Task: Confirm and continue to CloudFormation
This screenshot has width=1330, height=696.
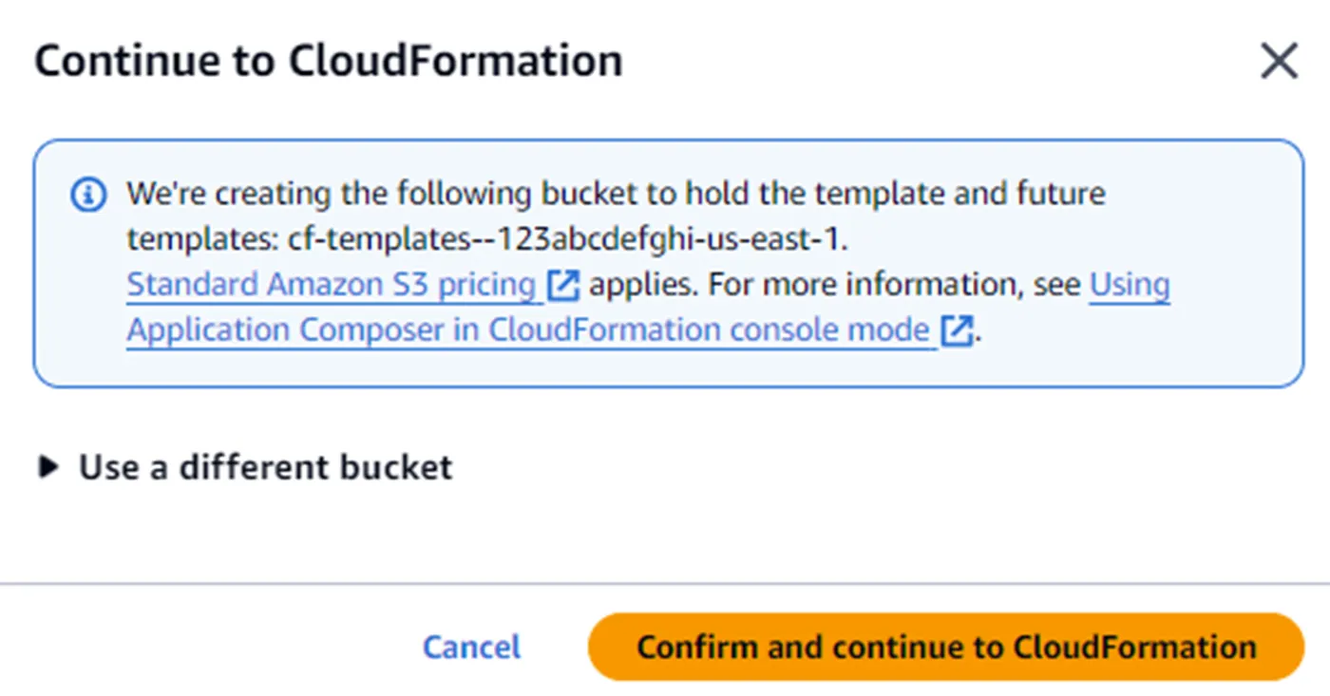Action: [945, 648]
